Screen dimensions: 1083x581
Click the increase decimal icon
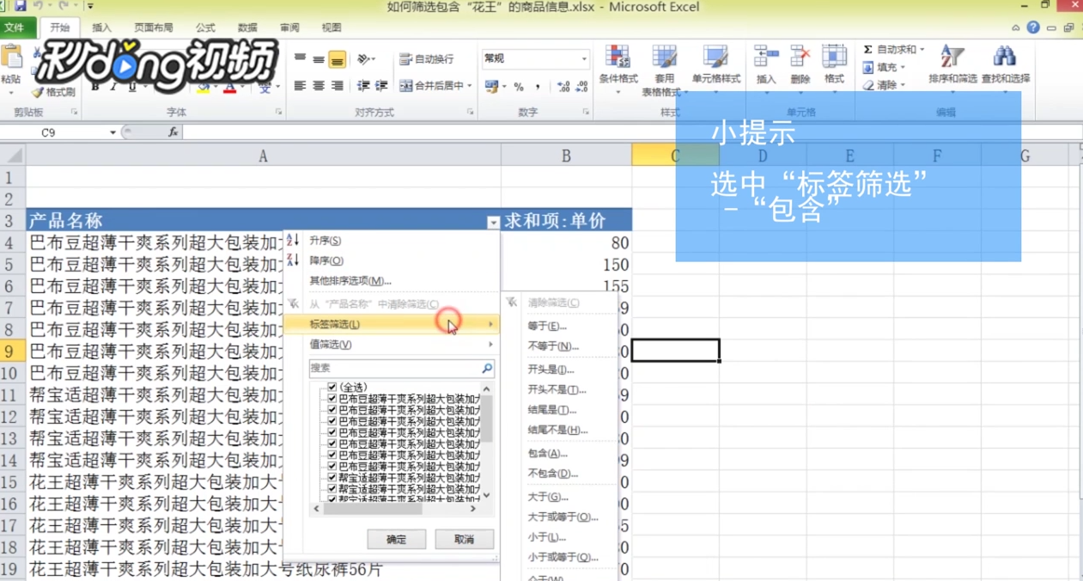563,87
